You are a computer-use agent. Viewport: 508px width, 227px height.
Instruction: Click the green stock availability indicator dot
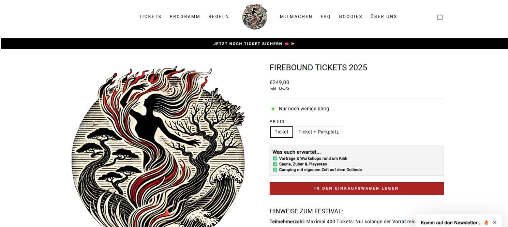[x=273, y=109]
